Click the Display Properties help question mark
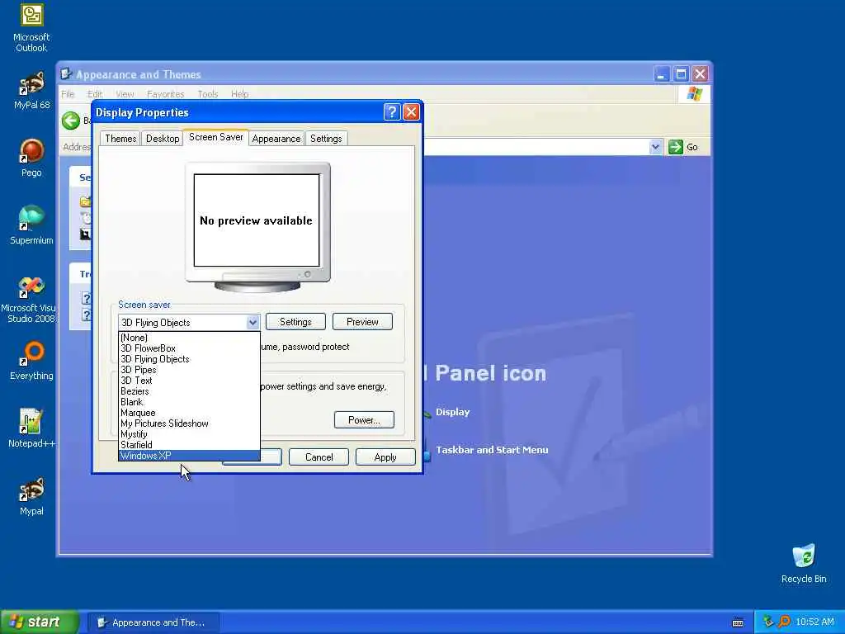Viewport: 845px width, 634px height. [x=392, y=112]
